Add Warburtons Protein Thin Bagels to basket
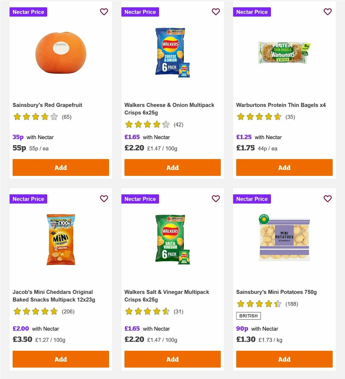Viewport: 345px width, 379px height. pos(284,167)
